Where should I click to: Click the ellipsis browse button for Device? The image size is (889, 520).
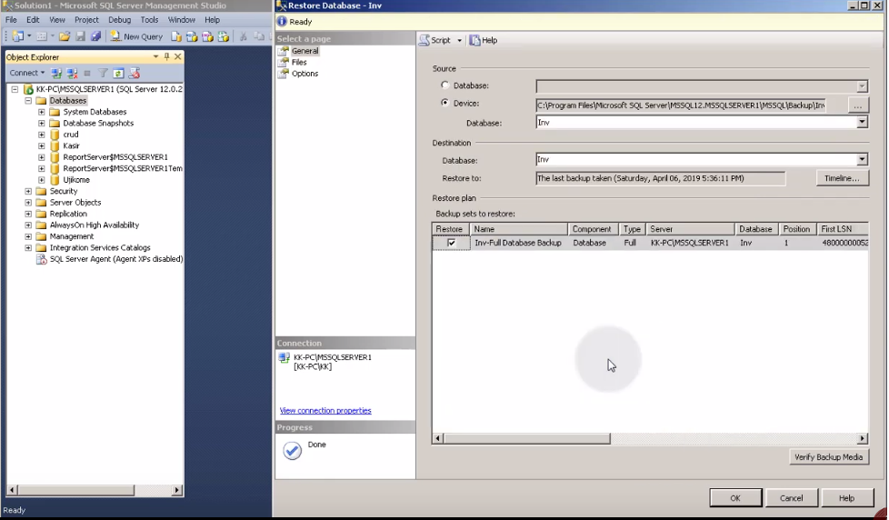[x=858, y=105]
